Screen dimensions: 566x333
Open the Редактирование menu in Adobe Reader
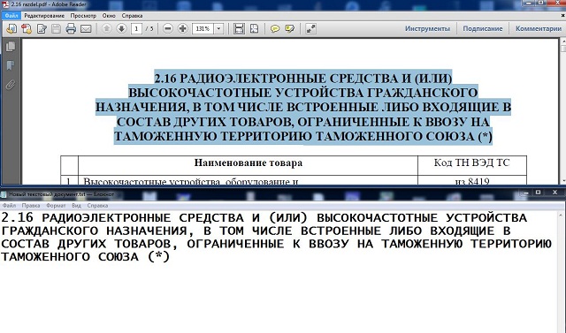pyautogui.click(x=44, y=16)
